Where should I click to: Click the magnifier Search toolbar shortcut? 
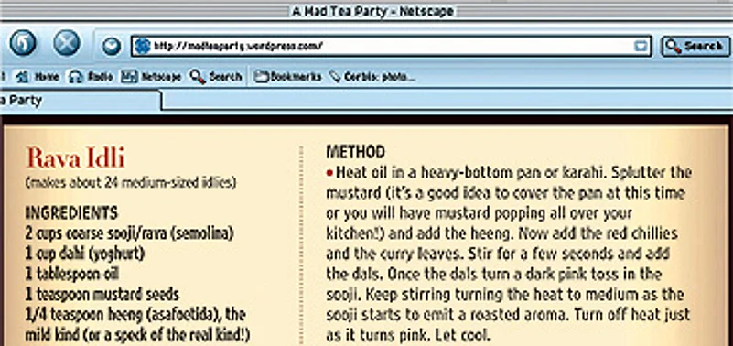coord(216,77)
